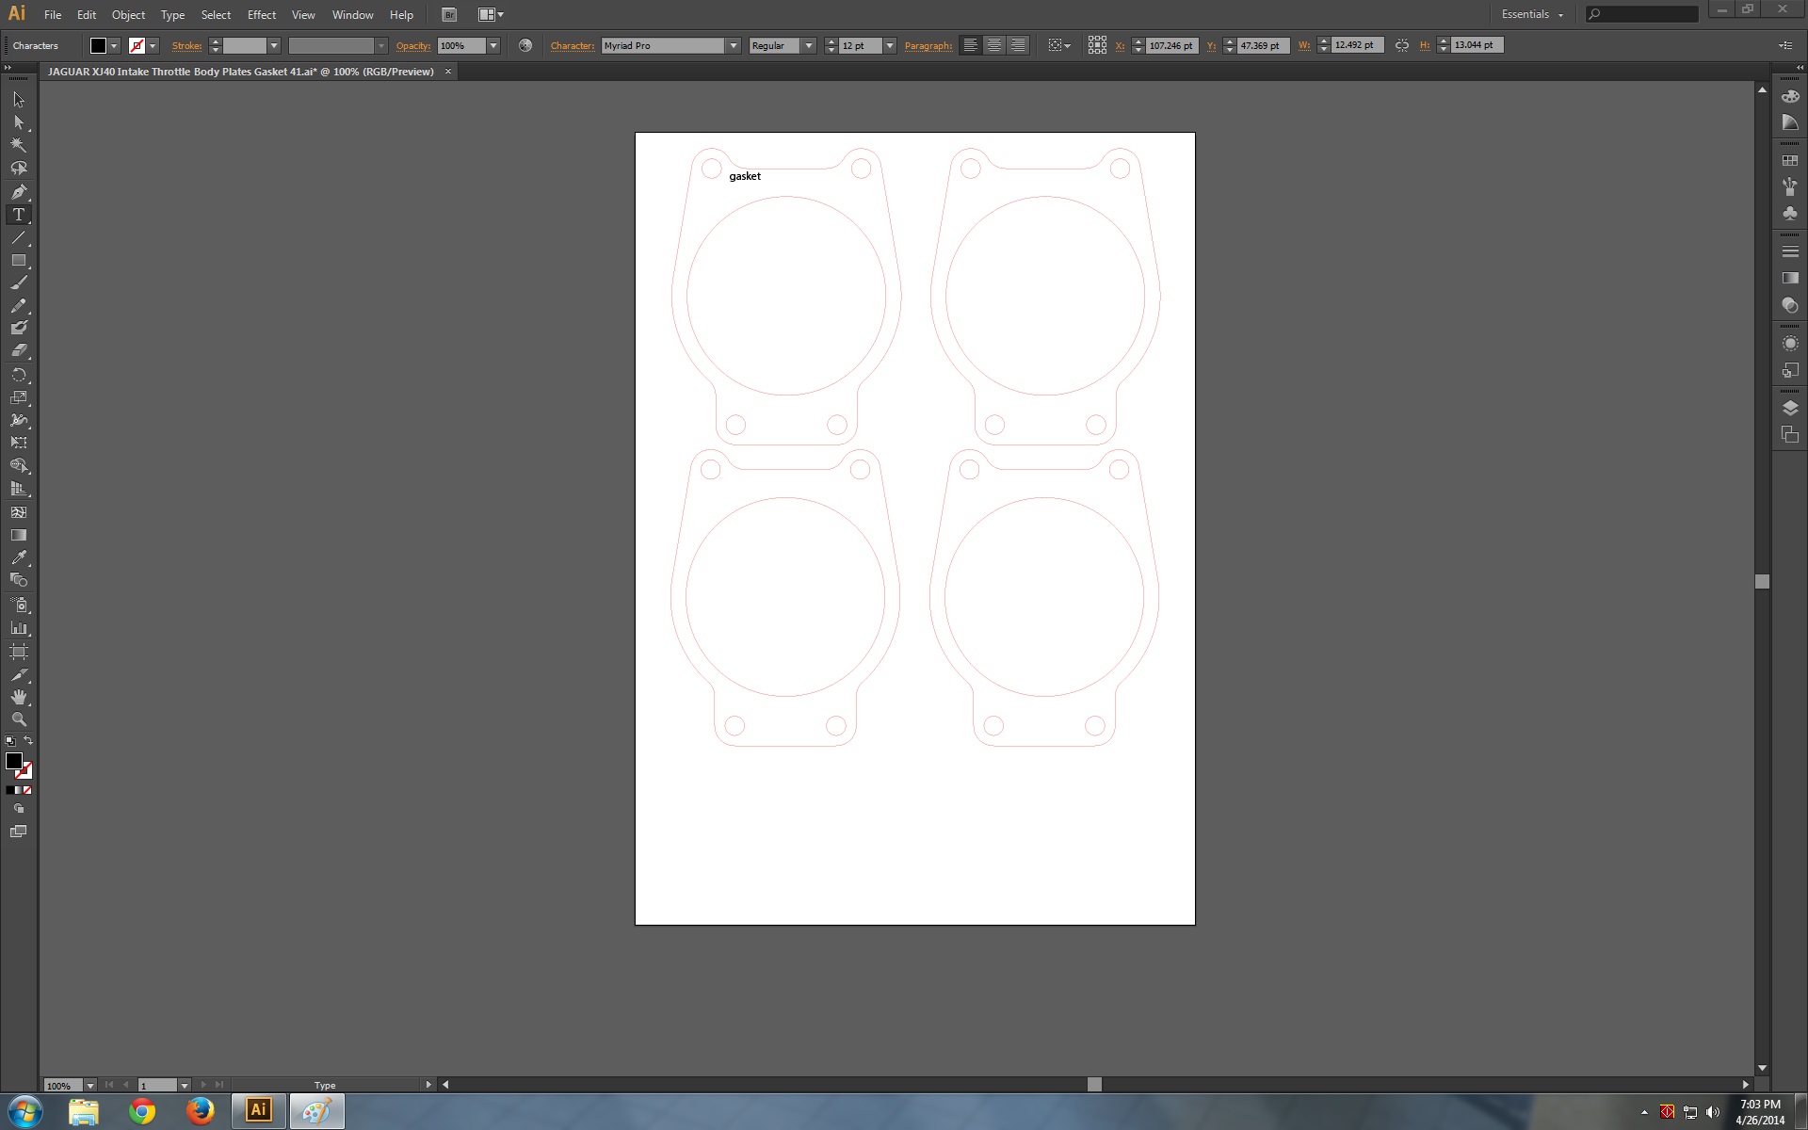Select the JAGUAR XJ40 document tab
The image size is (1808, 1130).
pos(242,72)
